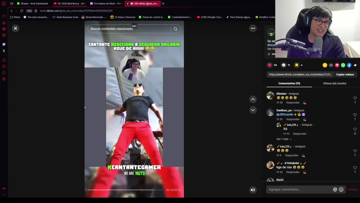This screenshot has width=360, height=203.
Task: Open Meta Business Suite bookmark
Action: tap(65, 17)
